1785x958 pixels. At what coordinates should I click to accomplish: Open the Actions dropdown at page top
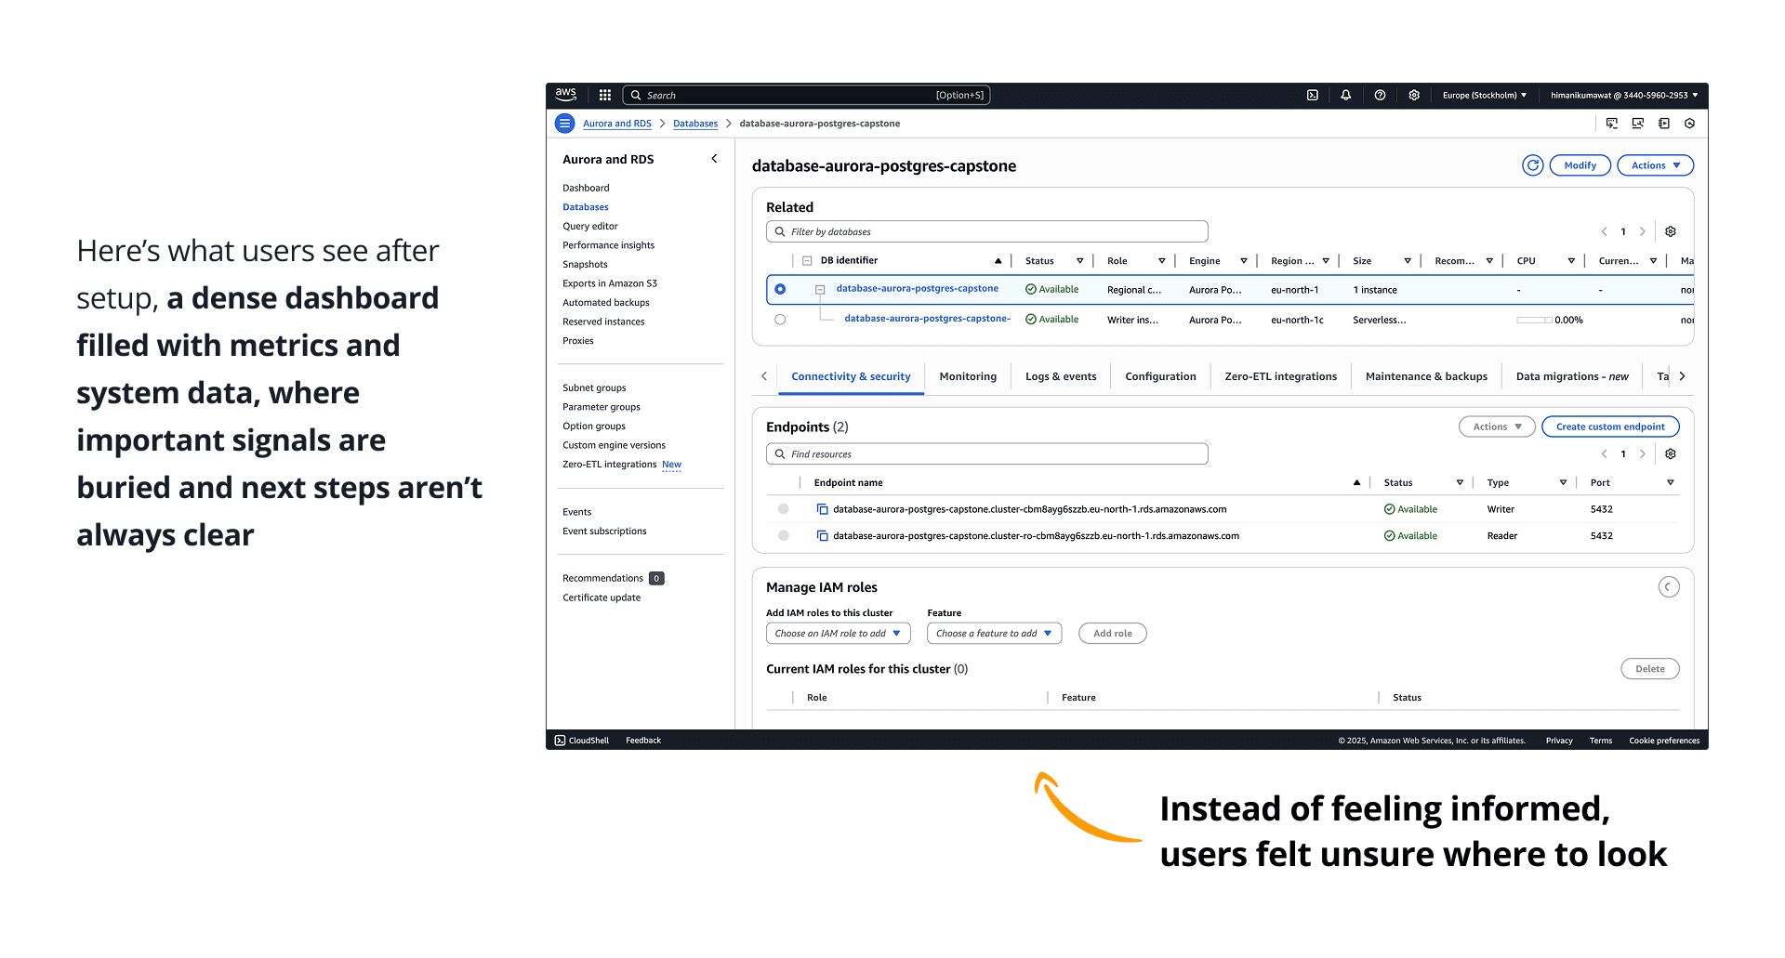pos(1656,165)
